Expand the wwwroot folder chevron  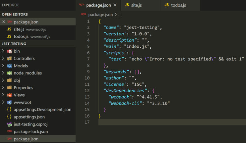point(3,102)
